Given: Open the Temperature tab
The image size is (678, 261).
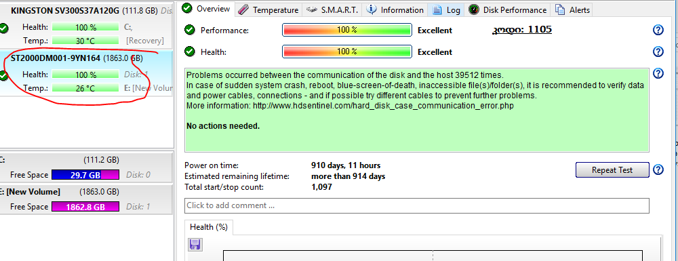Looking at the screenshot, I should pos(268,9).
